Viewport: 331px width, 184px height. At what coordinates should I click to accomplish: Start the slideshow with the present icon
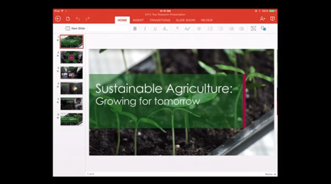[x=272, y=19]
